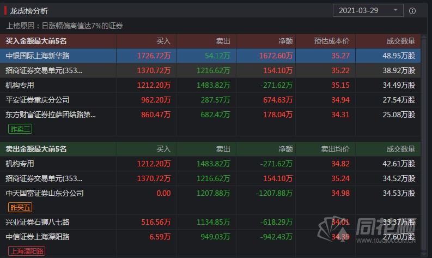Click net amount 1672.60万
The width and height of the screenshot is (432, 258).
click(276, 56)
